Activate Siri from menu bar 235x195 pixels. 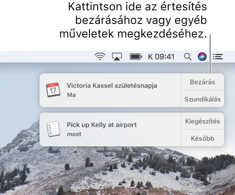pos(202,57)
